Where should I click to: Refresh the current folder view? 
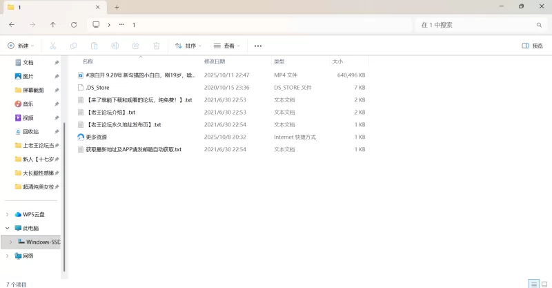[x=74, y=24]
